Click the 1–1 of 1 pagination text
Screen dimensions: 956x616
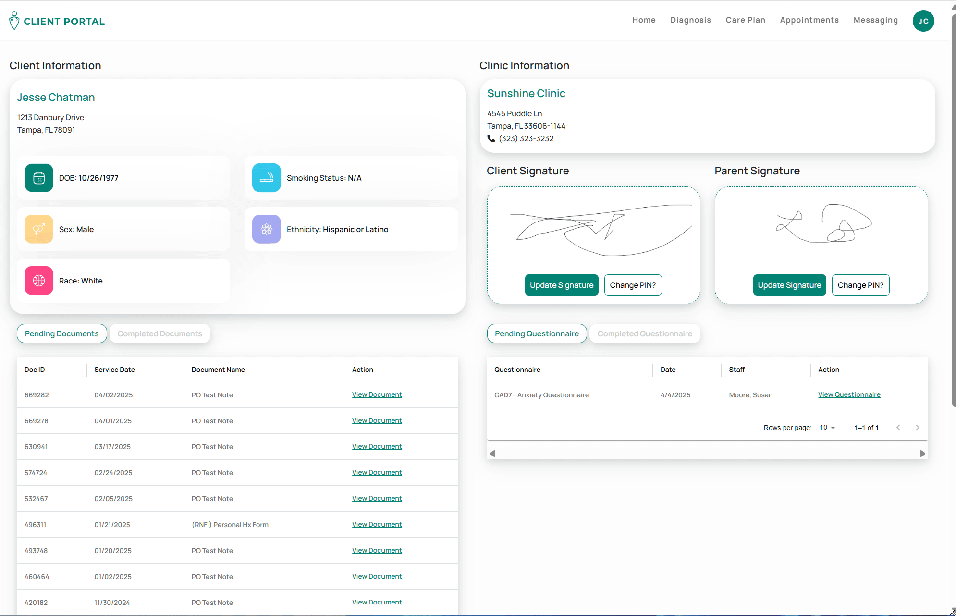pyautogui.click(x=866, y=428)
